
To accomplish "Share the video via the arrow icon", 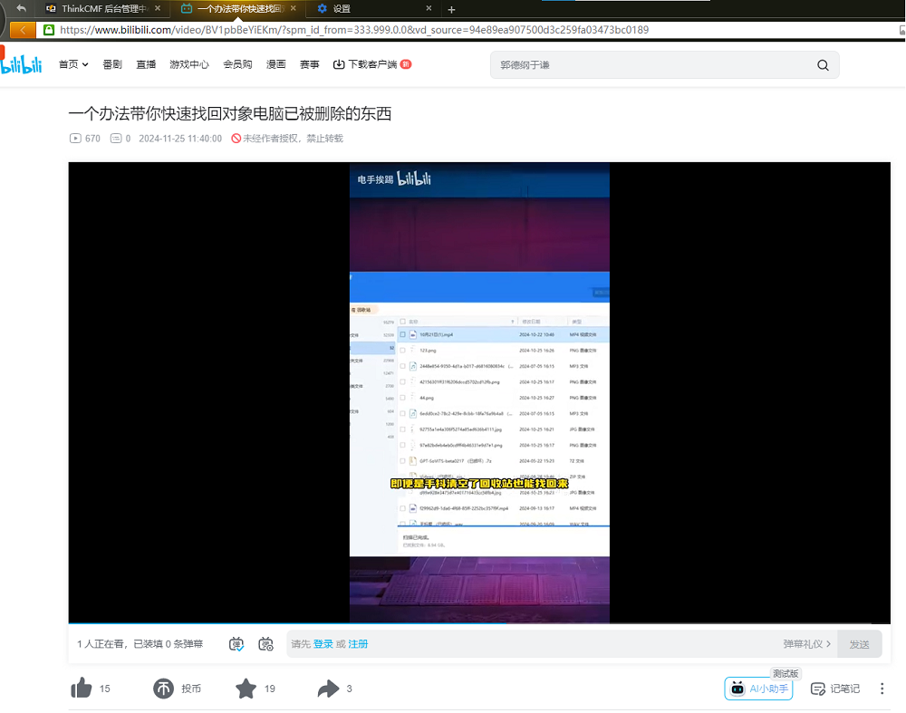I will coord(326,688).
